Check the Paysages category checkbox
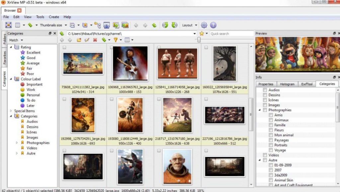 pos(271,140)
